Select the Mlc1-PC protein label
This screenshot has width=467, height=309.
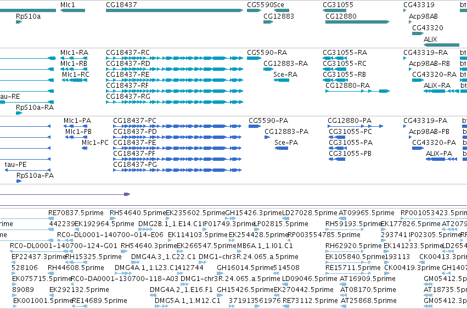coord(95,143)
